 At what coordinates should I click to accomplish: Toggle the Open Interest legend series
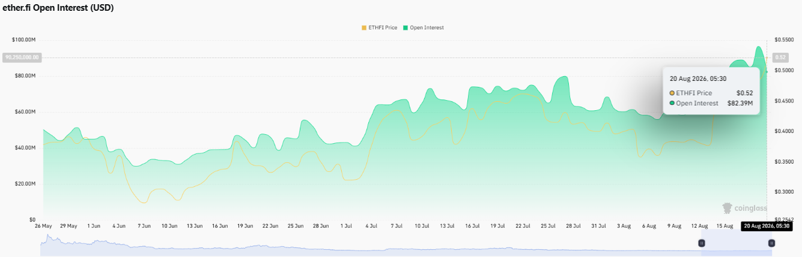pyautogui.click(x=424, y=28)
